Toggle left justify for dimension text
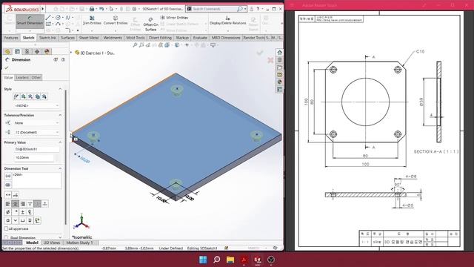The width and height of the screenshot is (474, 267). click(8, 204)
